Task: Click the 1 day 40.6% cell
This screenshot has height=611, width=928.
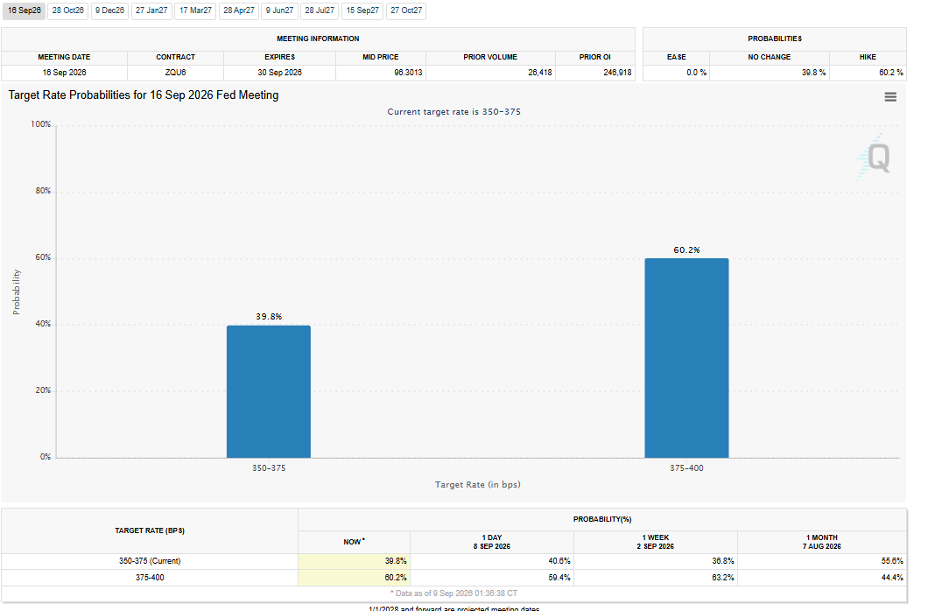Action: 492,561
